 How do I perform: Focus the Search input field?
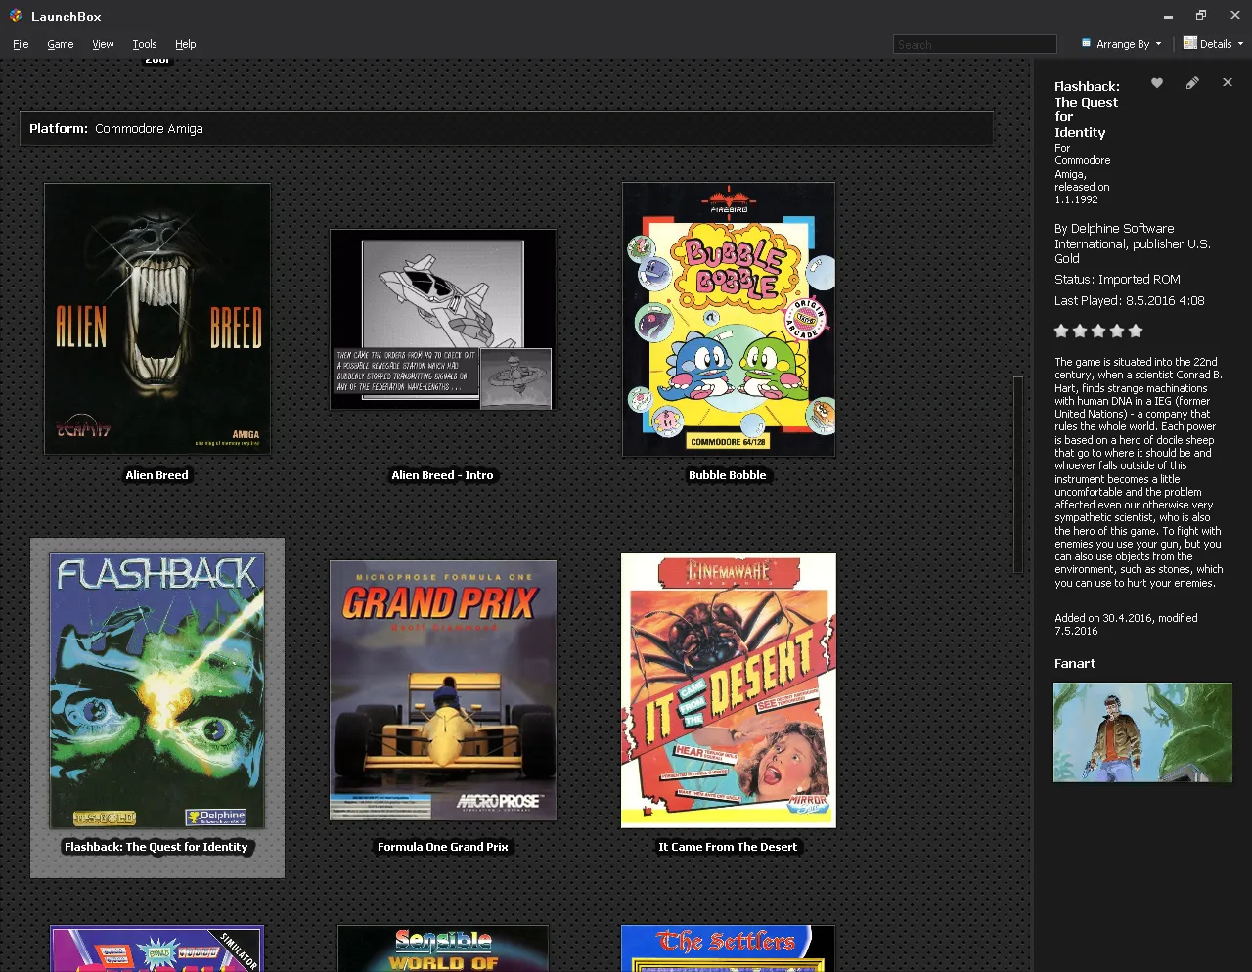coord(975,44)
